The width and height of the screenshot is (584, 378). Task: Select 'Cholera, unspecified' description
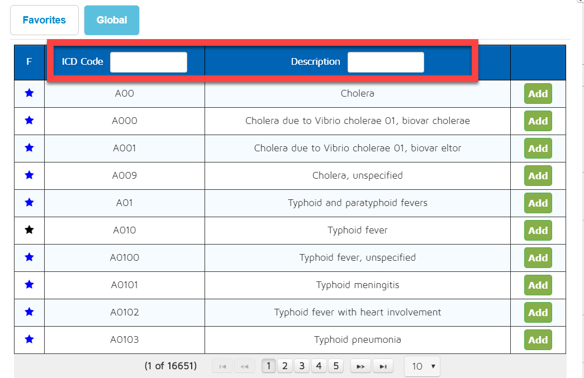(358, 175)
